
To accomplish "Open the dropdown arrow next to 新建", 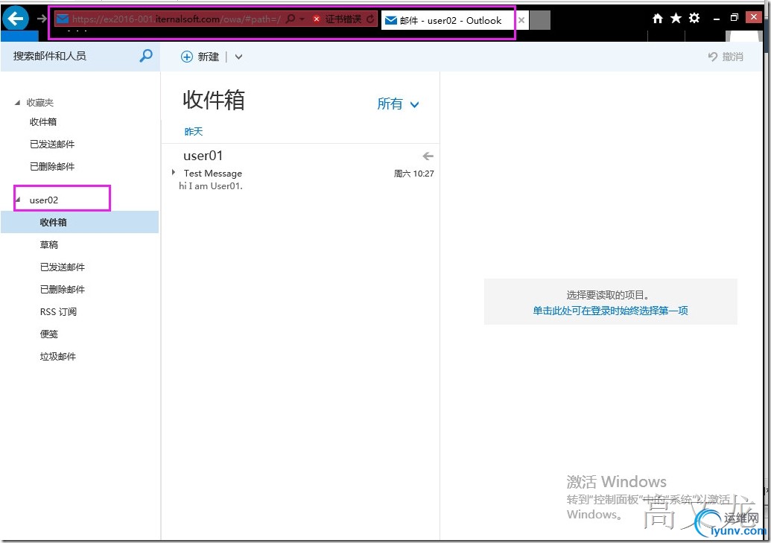I will click(x=238, y=57).
